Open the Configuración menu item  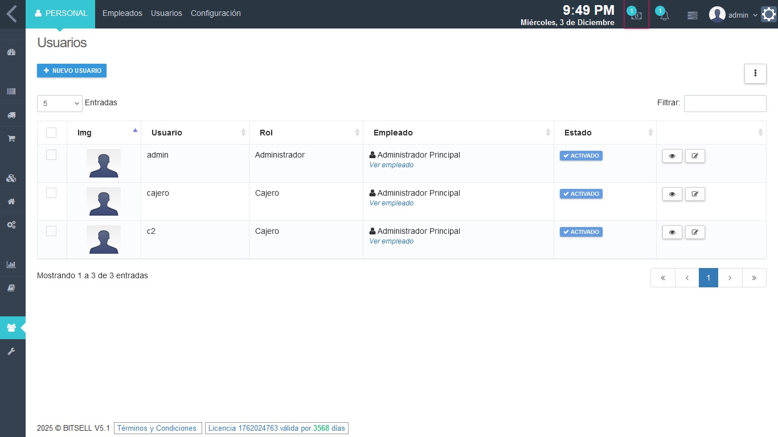[216, 13]
